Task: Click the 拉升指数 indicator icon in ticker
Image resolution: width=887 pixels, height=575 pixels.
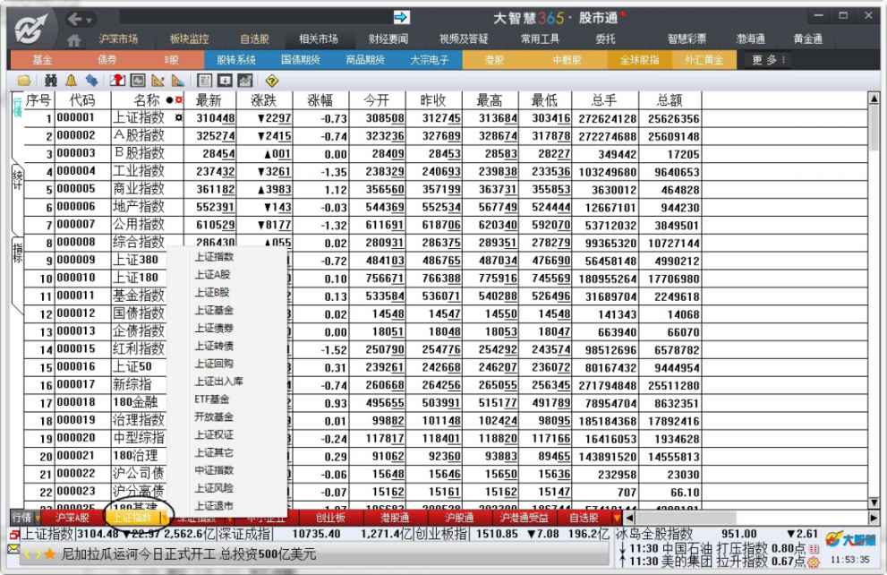Action: (814, 562)
